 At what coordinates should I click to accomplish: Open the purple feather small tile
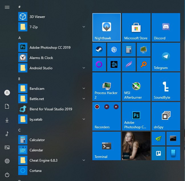[x=129, y=64]
